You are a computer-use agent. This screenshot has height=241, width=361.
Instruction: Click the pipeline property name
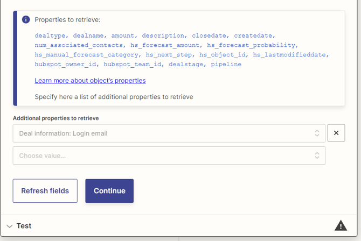pyautogui.click(x=226, y=65)
